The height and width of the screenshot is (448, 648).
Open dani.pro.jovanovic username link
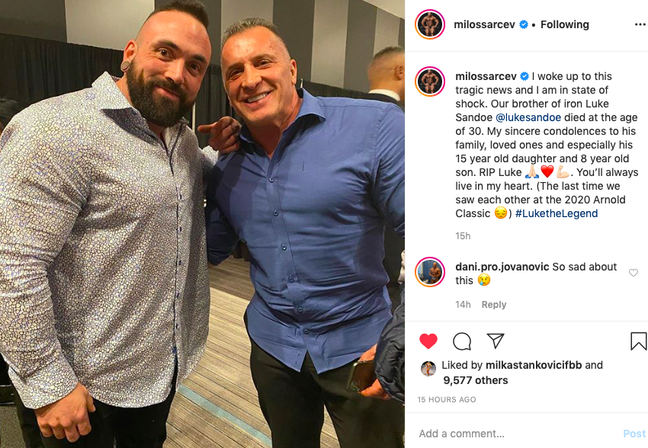point(502,267)
